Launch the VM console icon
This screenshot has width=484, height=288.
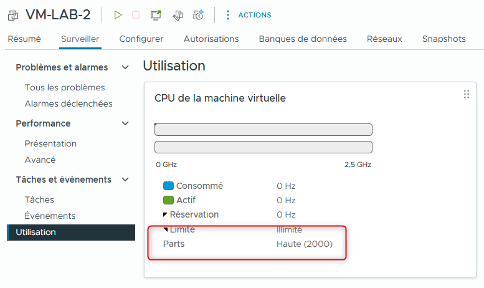click(x=156, y=15)
